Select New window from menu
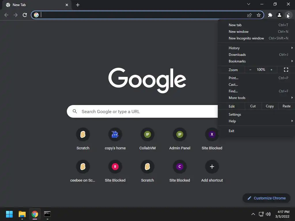The height and width of the screenshot is (221, 295). tap(256, 32)
